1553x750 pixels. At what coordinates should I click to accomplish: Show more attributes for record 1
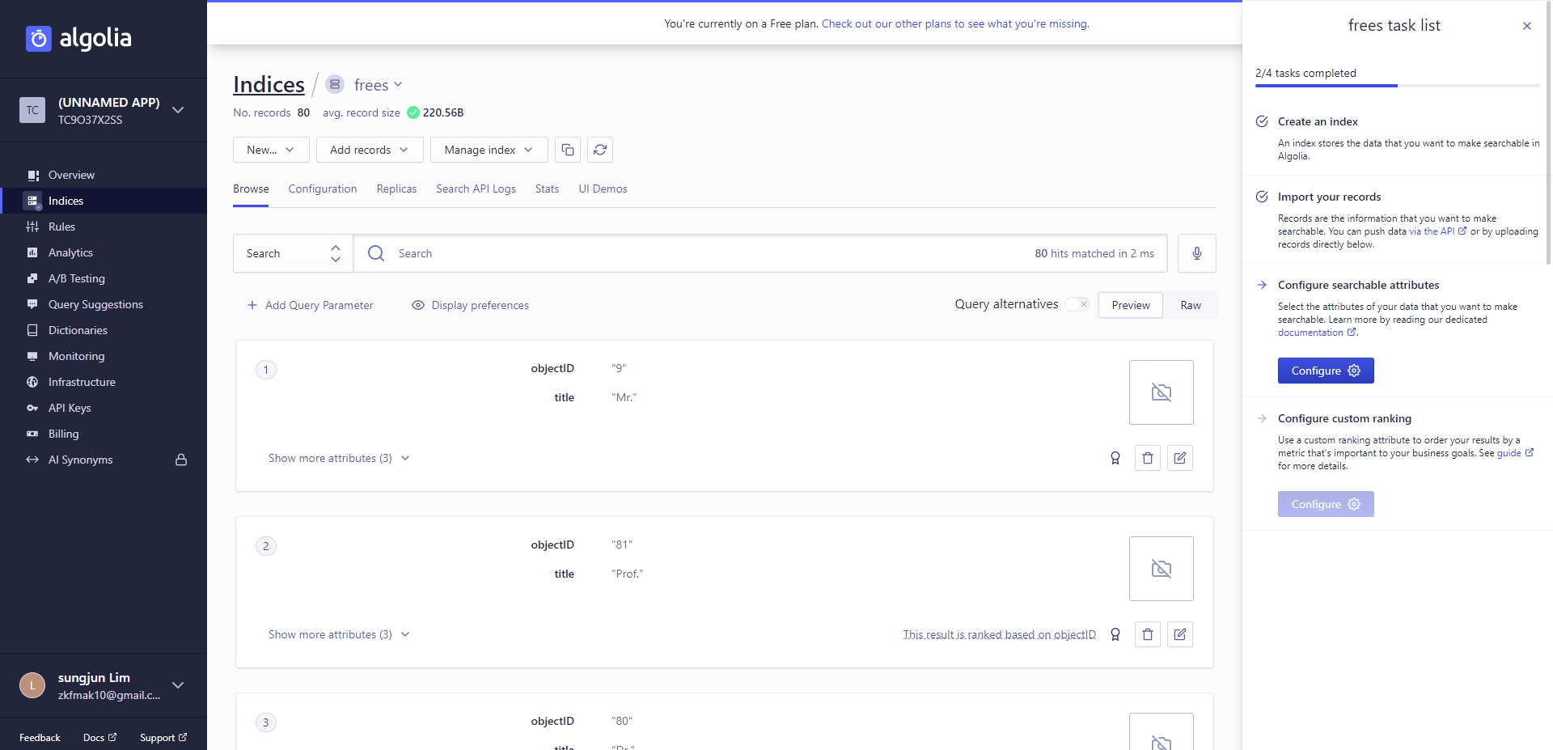click(x=339, y=458)
